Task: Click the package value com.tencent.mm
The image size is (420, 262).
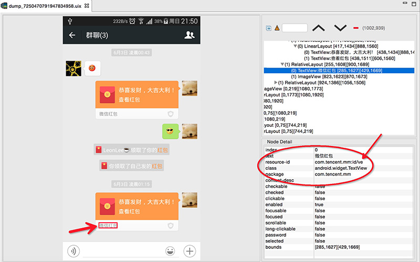Action: (333, 174)
